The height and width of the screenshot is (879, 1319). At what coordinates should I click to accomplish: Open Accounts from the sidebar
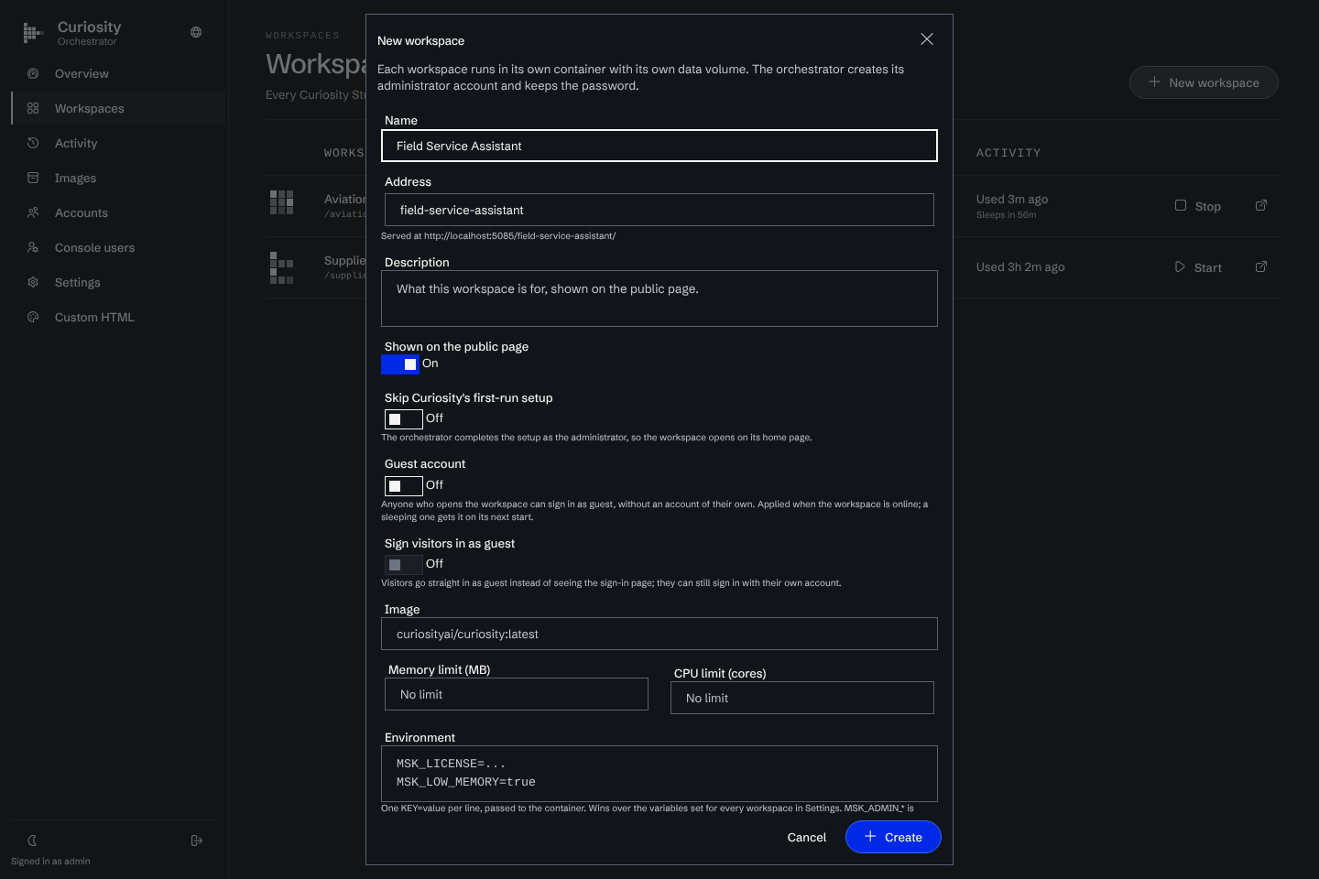tap(118, 212)
